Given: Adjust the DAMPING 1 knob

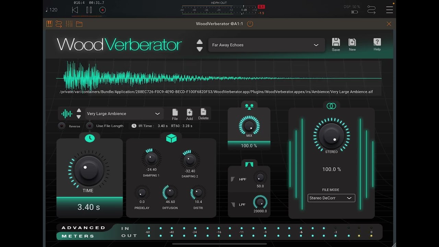Looking at the screenshot, I should (151, 158).
